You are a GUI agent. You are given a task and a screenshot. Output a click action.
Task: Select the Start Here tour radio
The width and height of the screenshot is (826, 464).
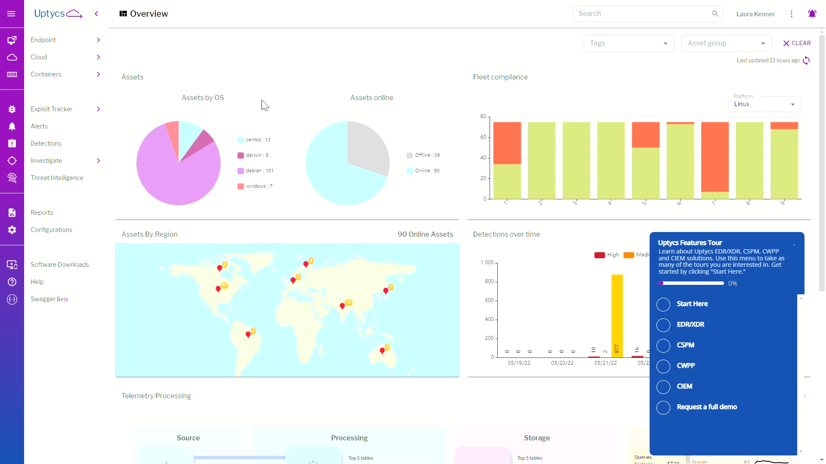[x=663, y=305]
